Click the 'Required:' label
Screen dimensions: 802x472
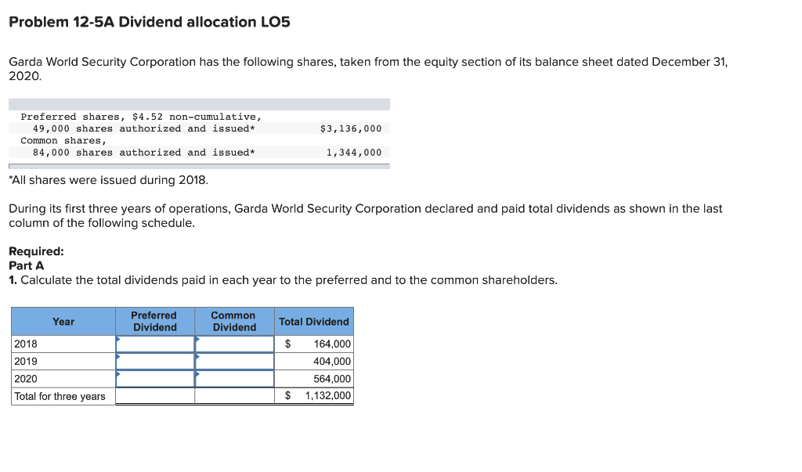(x=36, y=251)
